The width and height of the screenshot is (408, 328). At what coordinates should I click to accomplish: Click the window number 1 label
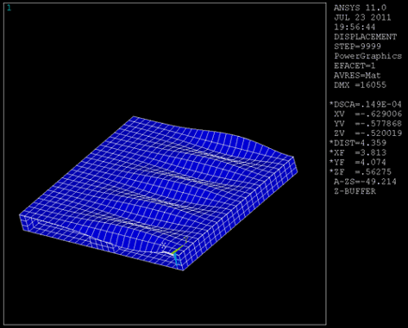[9, 8]
